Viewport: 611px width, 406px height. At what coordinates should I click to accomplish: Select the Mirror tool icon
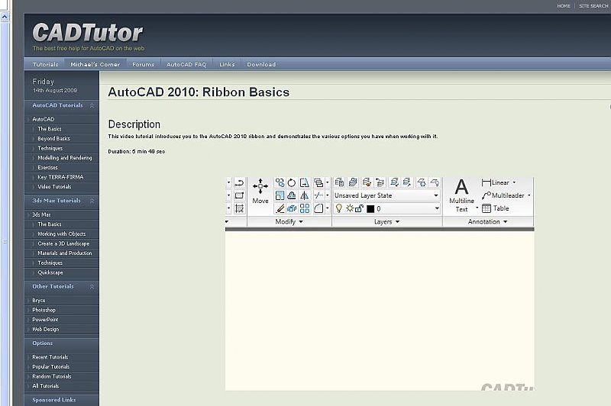click(304, 195)
